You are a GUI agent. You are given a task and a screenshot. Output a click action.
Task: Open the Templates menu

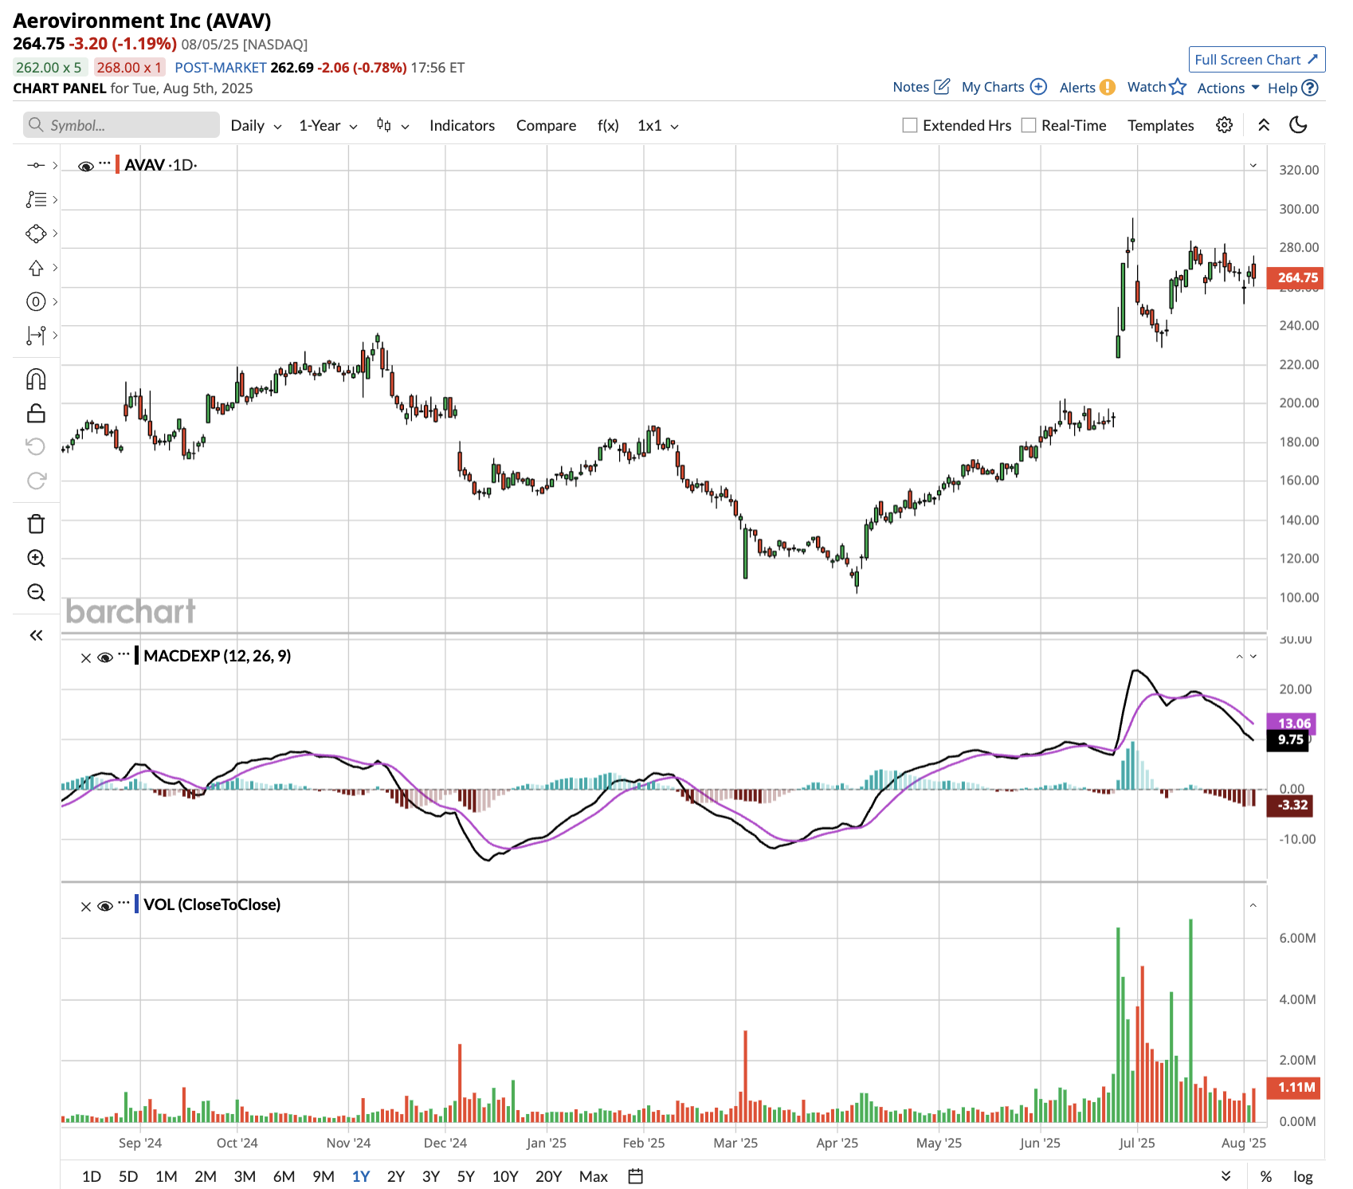(1160, 125)
